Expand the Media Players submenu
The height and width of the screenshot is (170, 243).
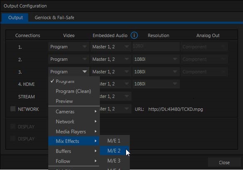click(x=74, y=132)
